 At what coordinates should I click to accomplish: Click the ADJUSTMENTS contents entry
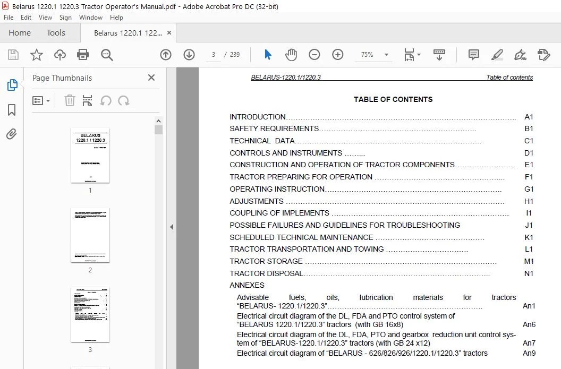tap(381, 201)
